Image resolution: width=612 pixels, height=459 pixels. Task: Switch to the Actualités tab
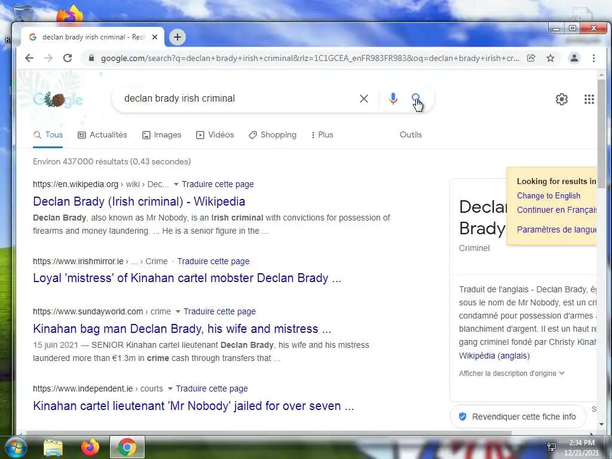coord(102,134)
